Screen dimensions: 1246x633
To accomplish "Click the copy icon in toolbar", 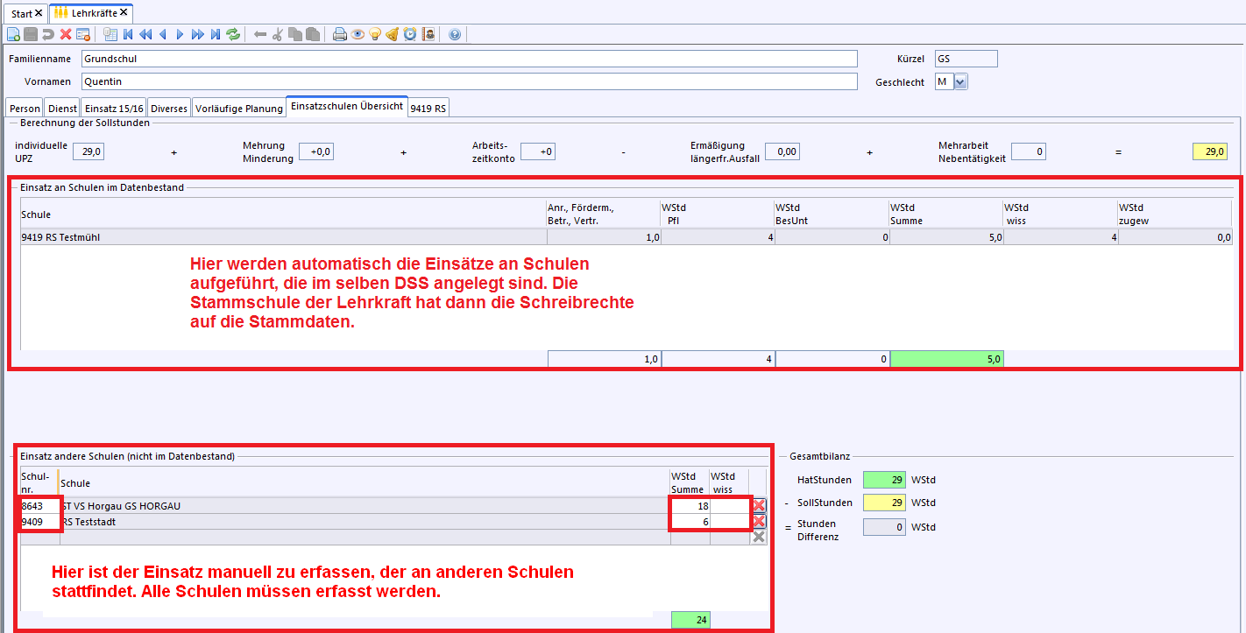I will click(295, 34).
